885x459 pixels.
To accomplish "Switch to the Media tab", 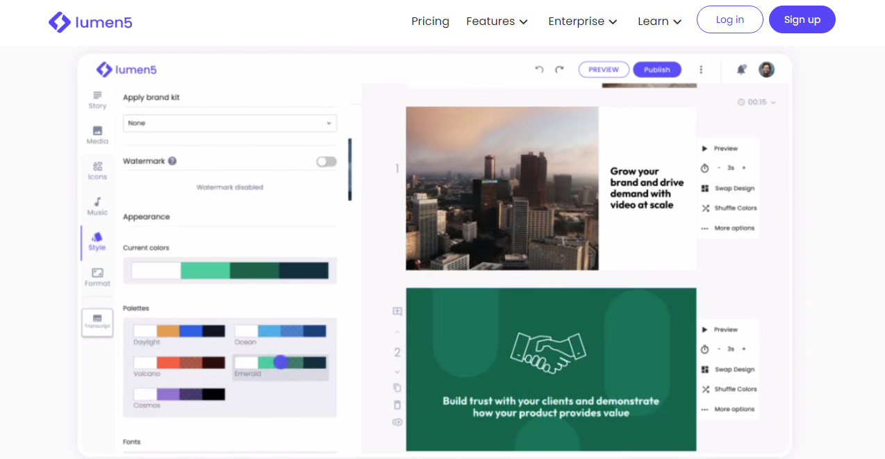I will (x=97, y=135).
